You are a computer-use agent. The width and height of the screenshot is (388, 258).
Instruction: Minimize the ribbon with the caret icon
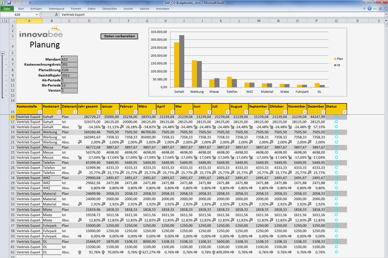tap(364, 9)
